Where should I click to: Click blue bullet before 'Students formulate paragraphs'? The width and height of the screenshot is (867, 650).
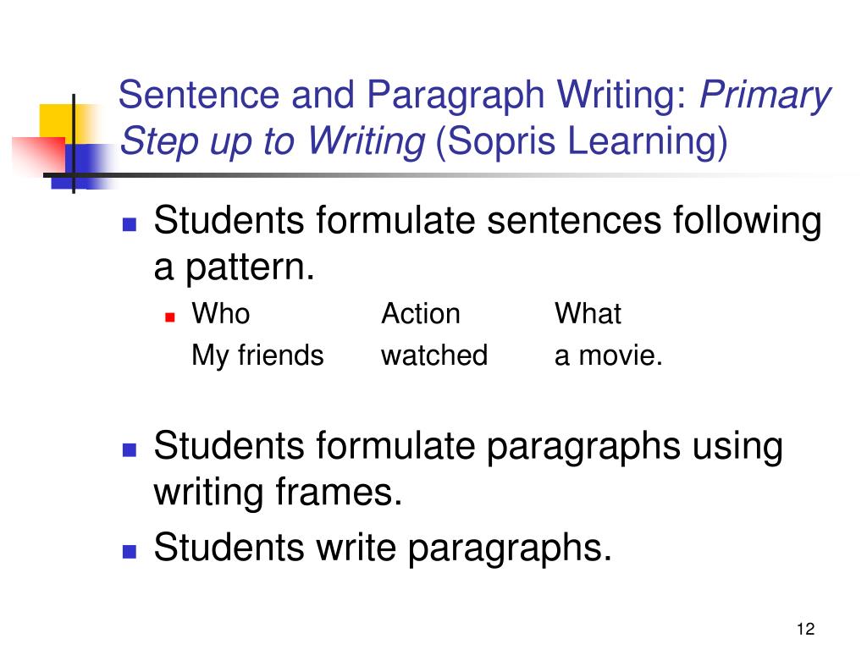point(130,449)
